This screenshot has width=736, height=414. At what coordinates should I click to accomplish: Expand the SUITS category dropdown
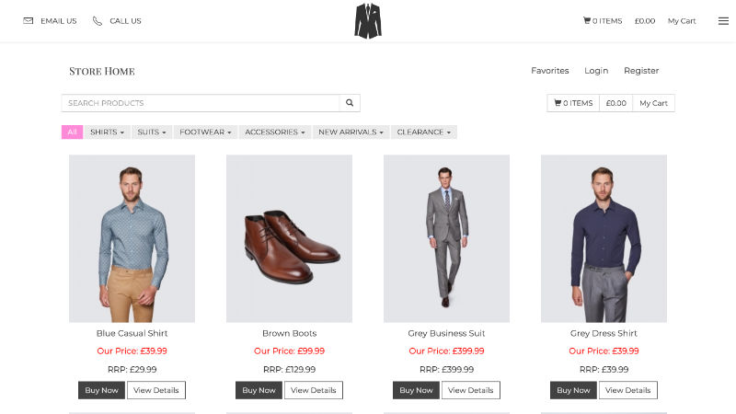tap(152, 132)
